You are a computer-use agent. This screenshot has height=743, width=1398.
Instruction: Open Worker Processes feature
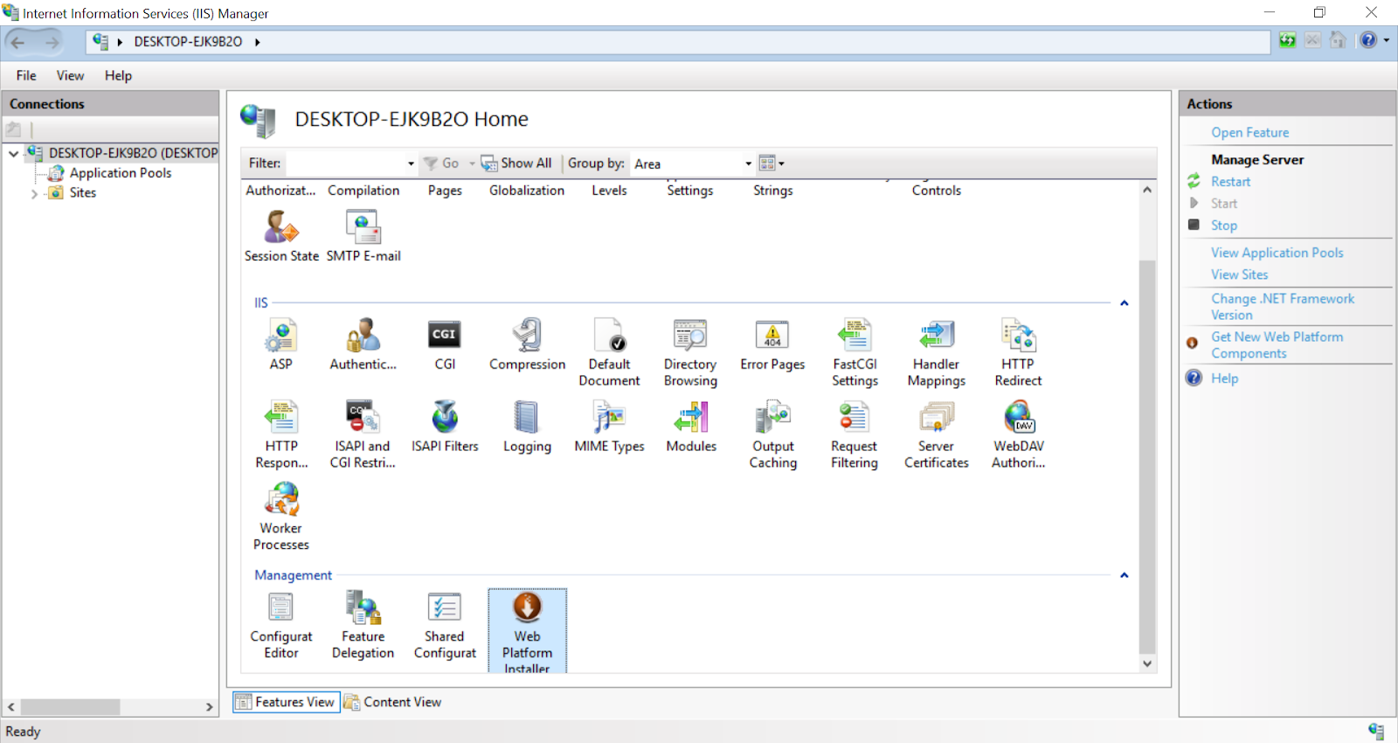pos(281,517)
